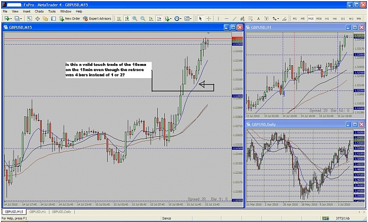Viewport: 368px width, 222px height.
Task: Select the Fibonacci retracement tool
Action: 250,19
